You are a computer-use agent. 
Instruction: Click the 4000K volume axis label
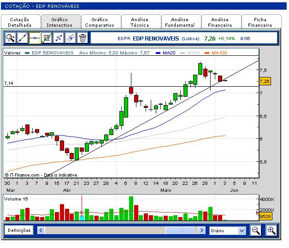coord(267,199)
